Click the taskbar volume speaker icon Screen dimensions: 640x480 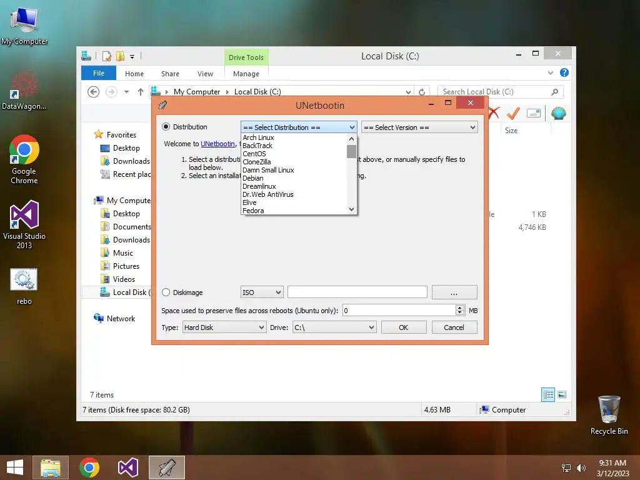581,467
